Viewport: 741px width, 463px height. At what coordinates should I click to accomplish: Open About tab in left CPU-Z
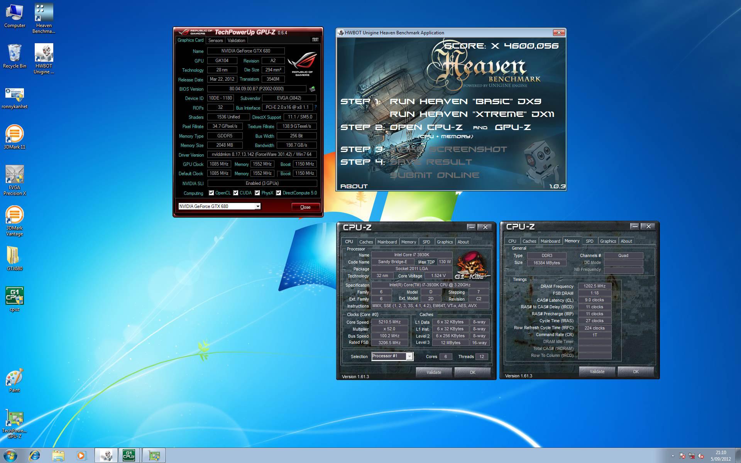(x=463, y=242)
